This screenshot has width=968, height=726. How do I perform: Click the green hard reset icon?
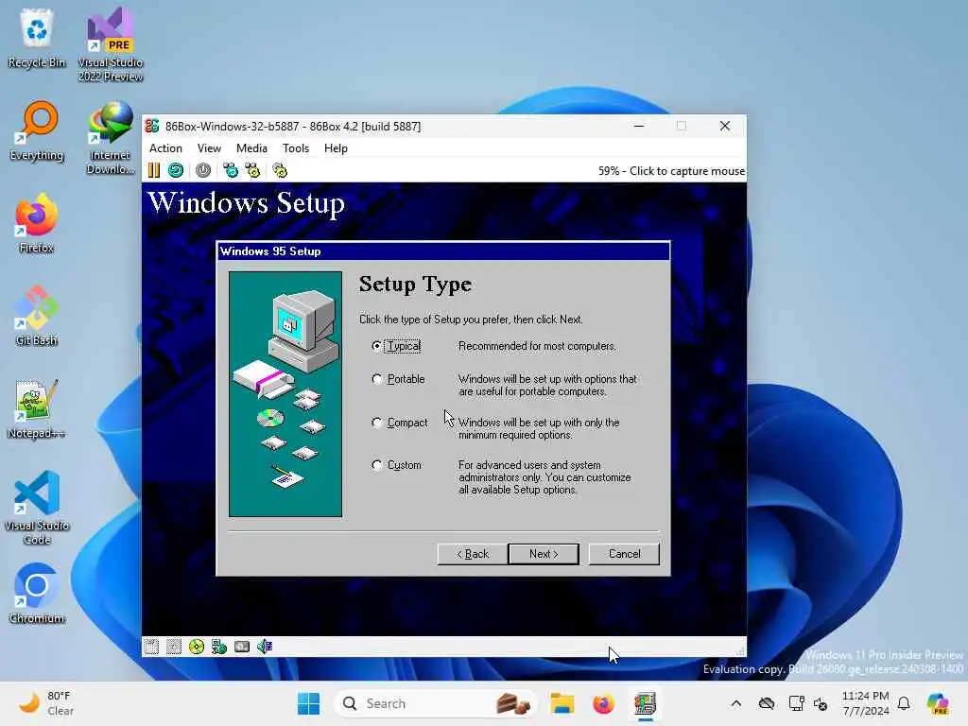[x=176, y=170]
